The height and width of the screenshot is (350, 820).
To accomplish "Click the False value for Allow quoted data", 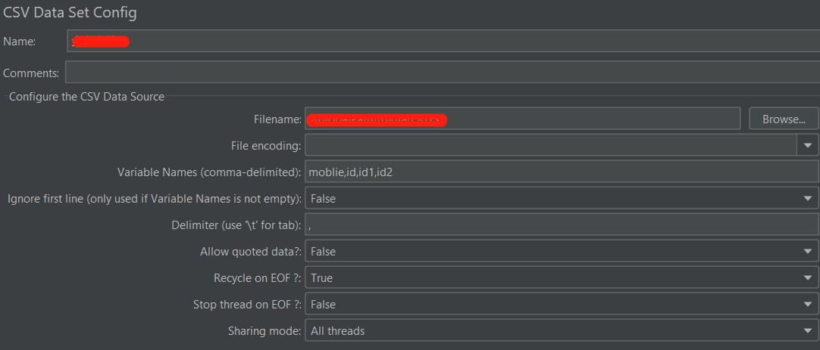I will pyautogui.click(x=324, y=252).
